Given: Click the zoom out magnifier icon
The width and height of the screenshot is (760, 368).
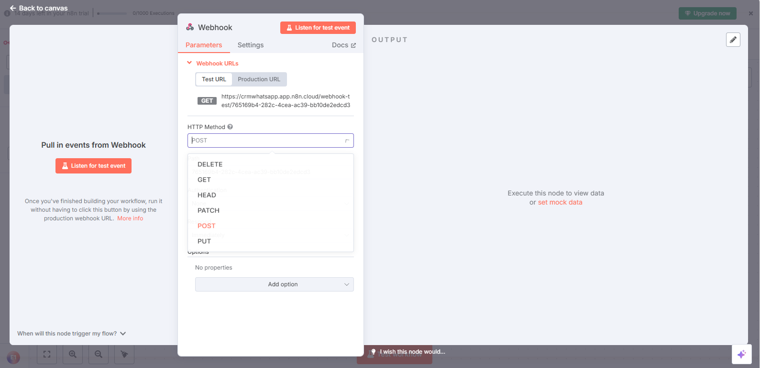Looking at the screenshot, I should (99, 354).
